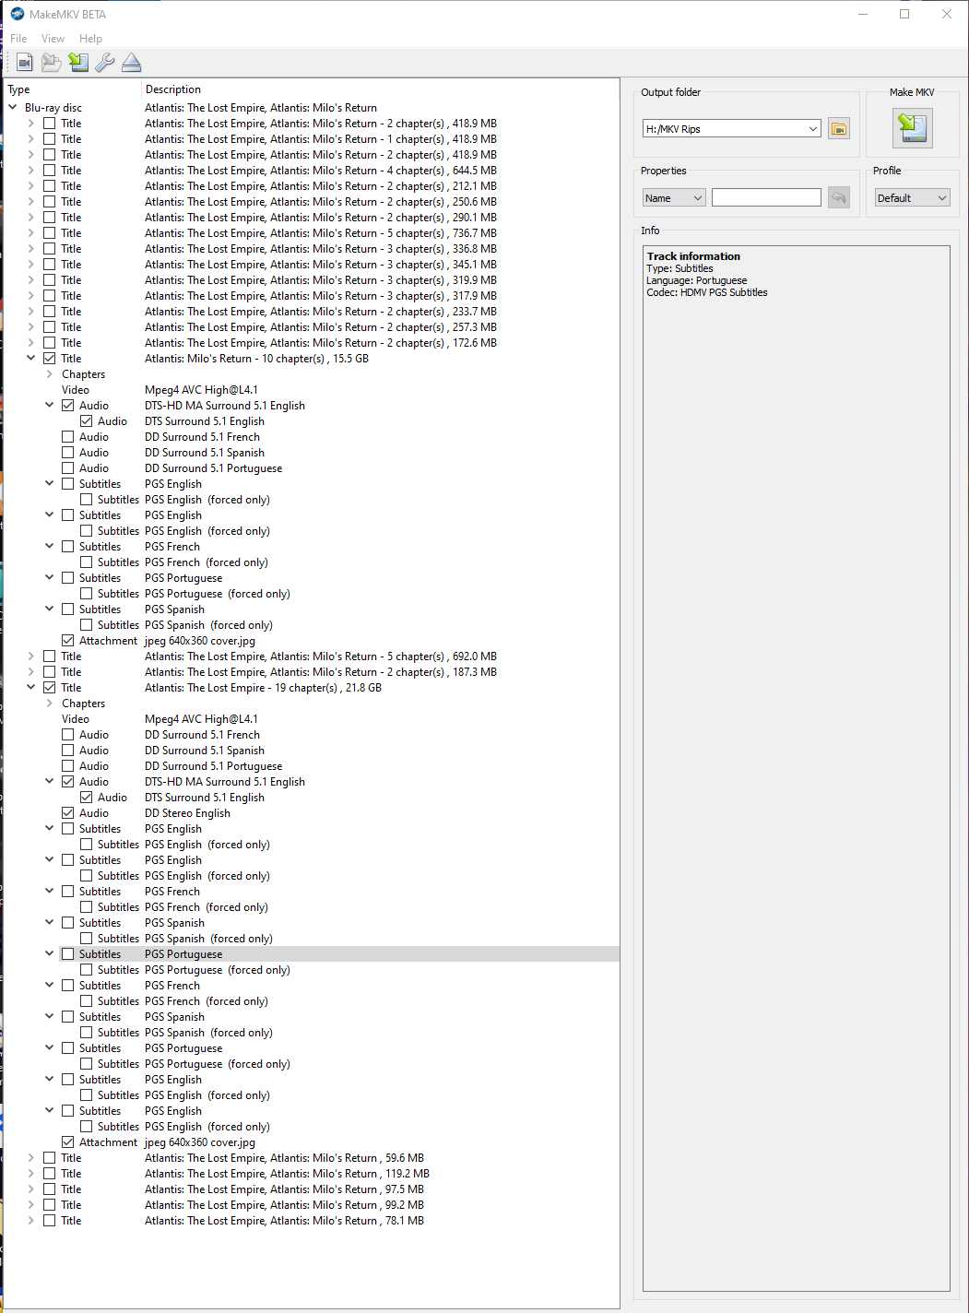The width and height of the screenshot is (969, 1313).
Task: Open the Default profile dropdown
Action: [x=912, y=198]
